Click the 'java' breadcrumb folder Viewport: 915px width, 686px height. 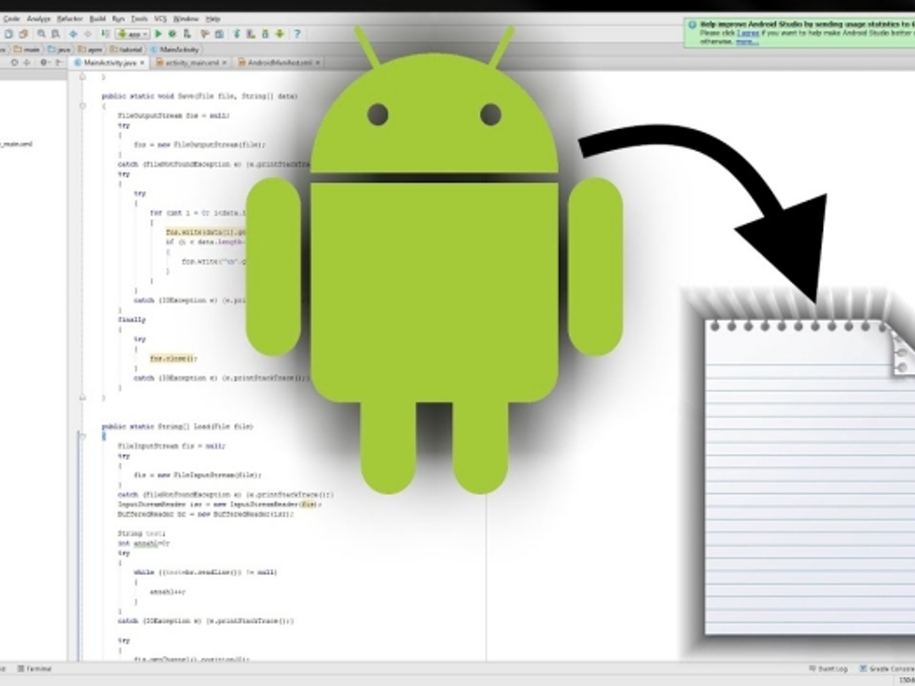click(59, 49)
